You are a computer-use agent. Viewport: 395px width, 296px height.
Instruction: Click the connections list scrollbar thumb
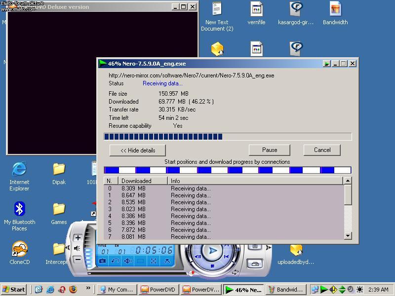point(348,194)
